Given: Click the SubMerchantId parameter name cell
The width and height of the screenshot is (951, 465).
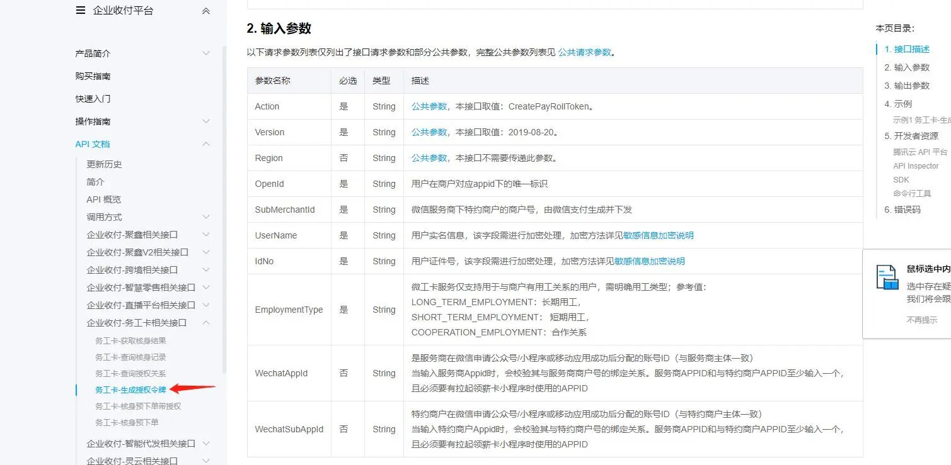Looking at the screenshot, I should (x=289, y=210).
